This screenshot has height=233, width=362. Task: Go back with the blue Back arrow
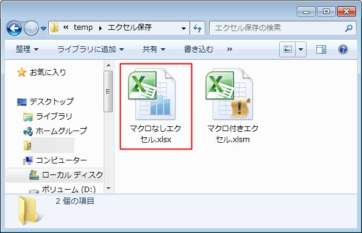coord(14,28)
